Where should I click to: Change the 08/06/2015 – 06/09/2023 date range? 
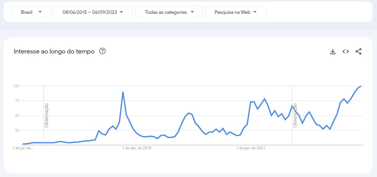coord(93,12)
